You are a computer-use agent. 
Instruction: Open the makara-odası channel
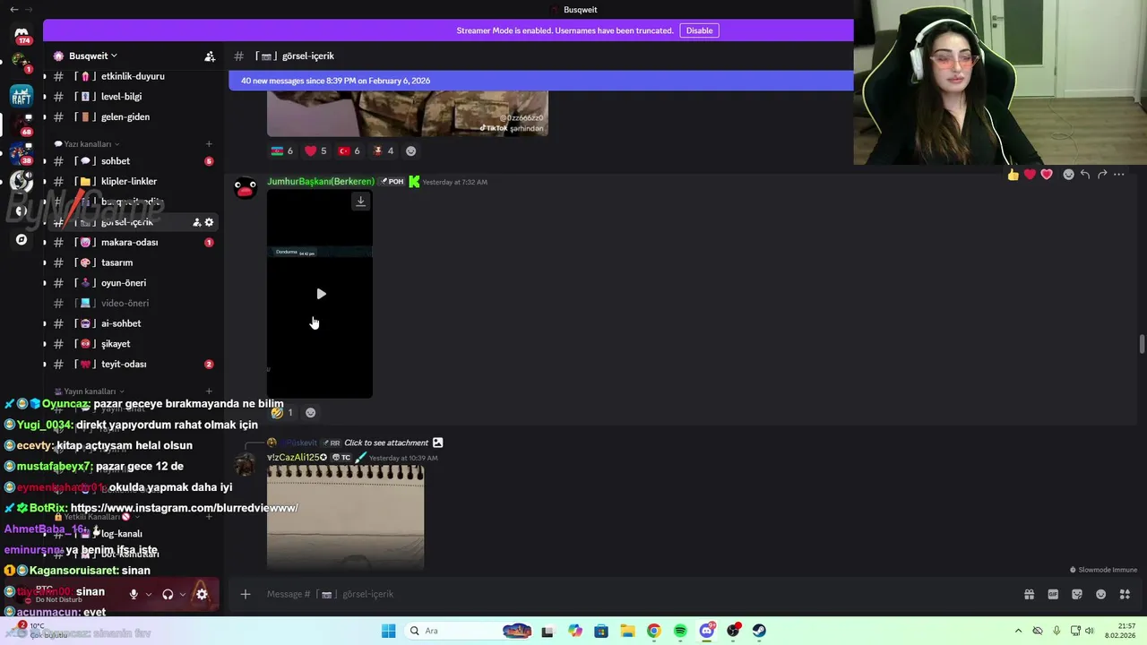point(133,242)
